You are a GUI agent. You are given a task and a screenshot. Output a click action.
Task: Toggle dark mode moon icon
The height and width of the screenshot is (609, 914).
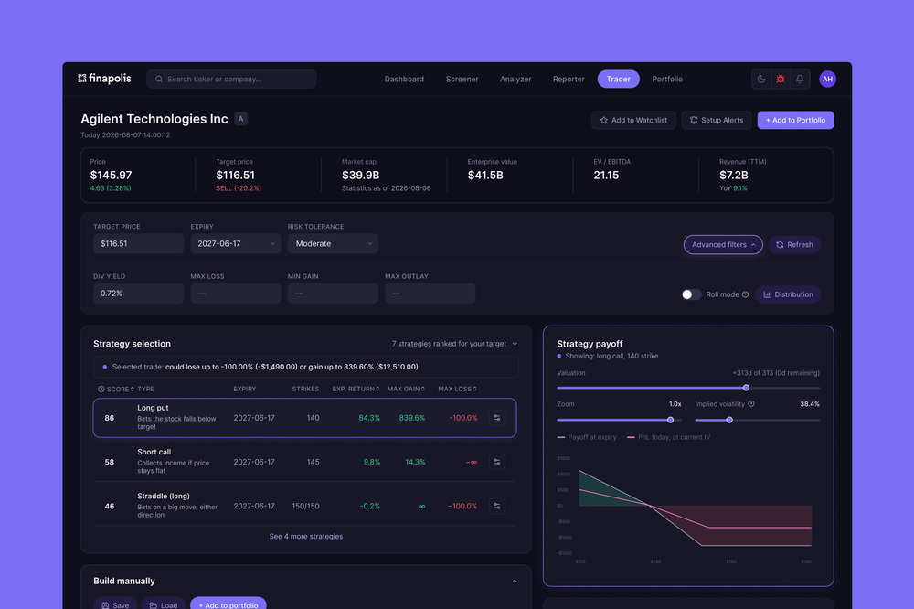[760, 79]
